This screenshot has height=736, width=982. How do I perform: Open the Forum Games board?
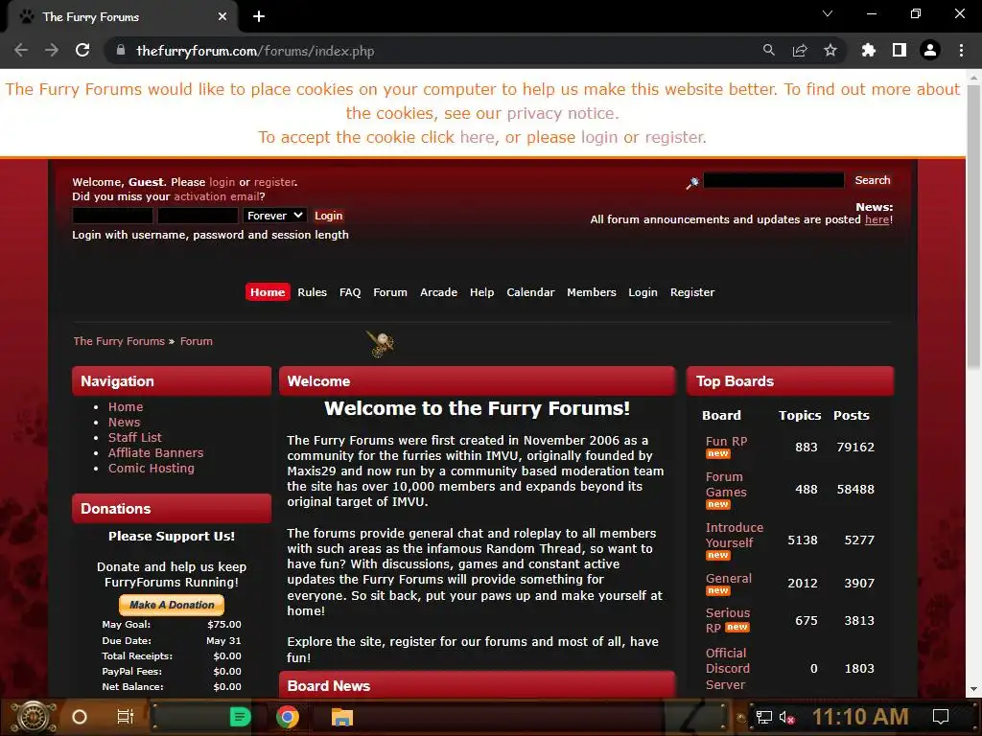point(726,484)
